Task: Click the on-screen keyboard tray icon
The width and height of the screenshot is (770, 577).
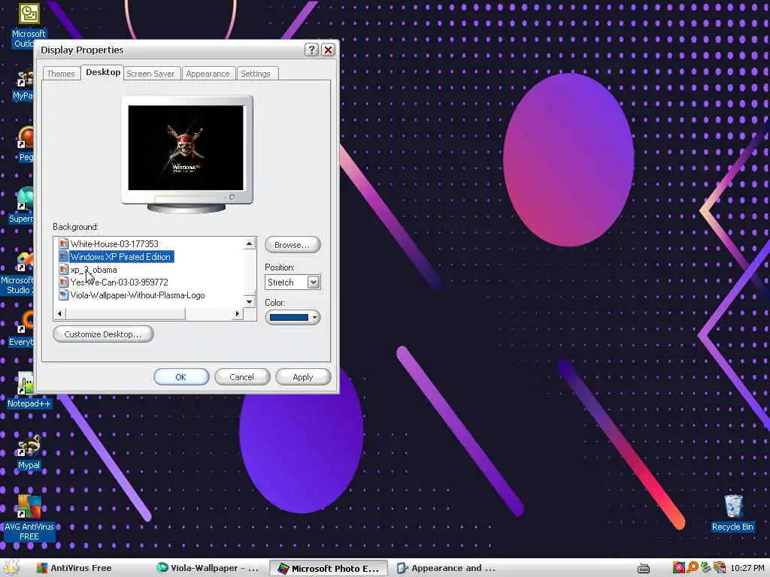Action: coord(644,568)
